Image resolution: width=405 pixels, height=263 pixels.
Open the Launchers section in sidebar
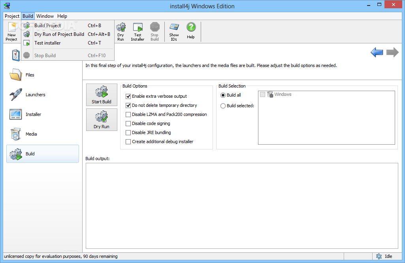point(43,95)
